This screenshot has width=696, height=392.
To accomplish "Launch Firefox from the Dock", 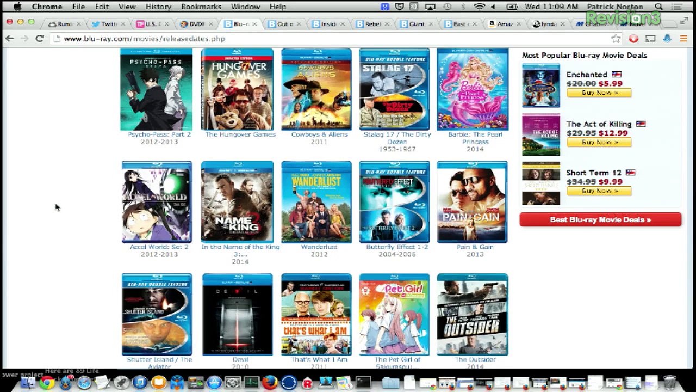I will coord(270,383).
